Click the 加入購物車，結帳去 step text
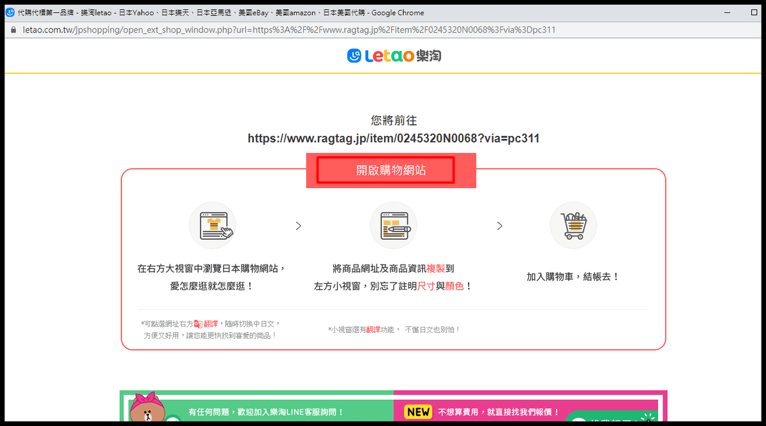Image resolution: width=766 pixels, height=426 pixels. pos(573,277)
